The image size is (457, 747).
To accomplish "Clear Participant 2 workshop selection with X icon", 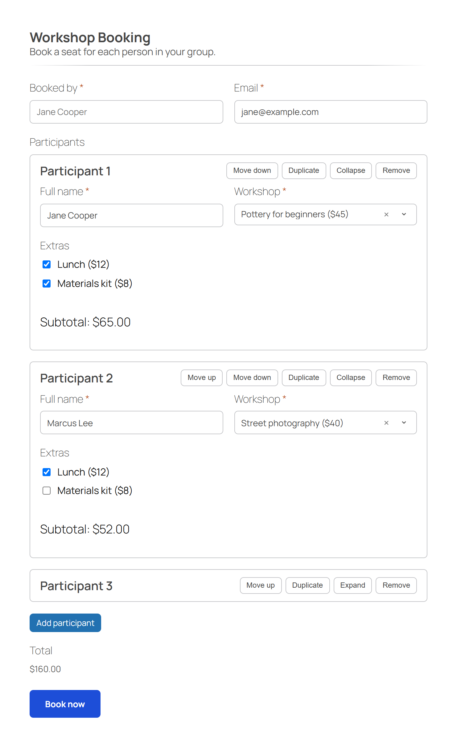I will click(386, 423).
